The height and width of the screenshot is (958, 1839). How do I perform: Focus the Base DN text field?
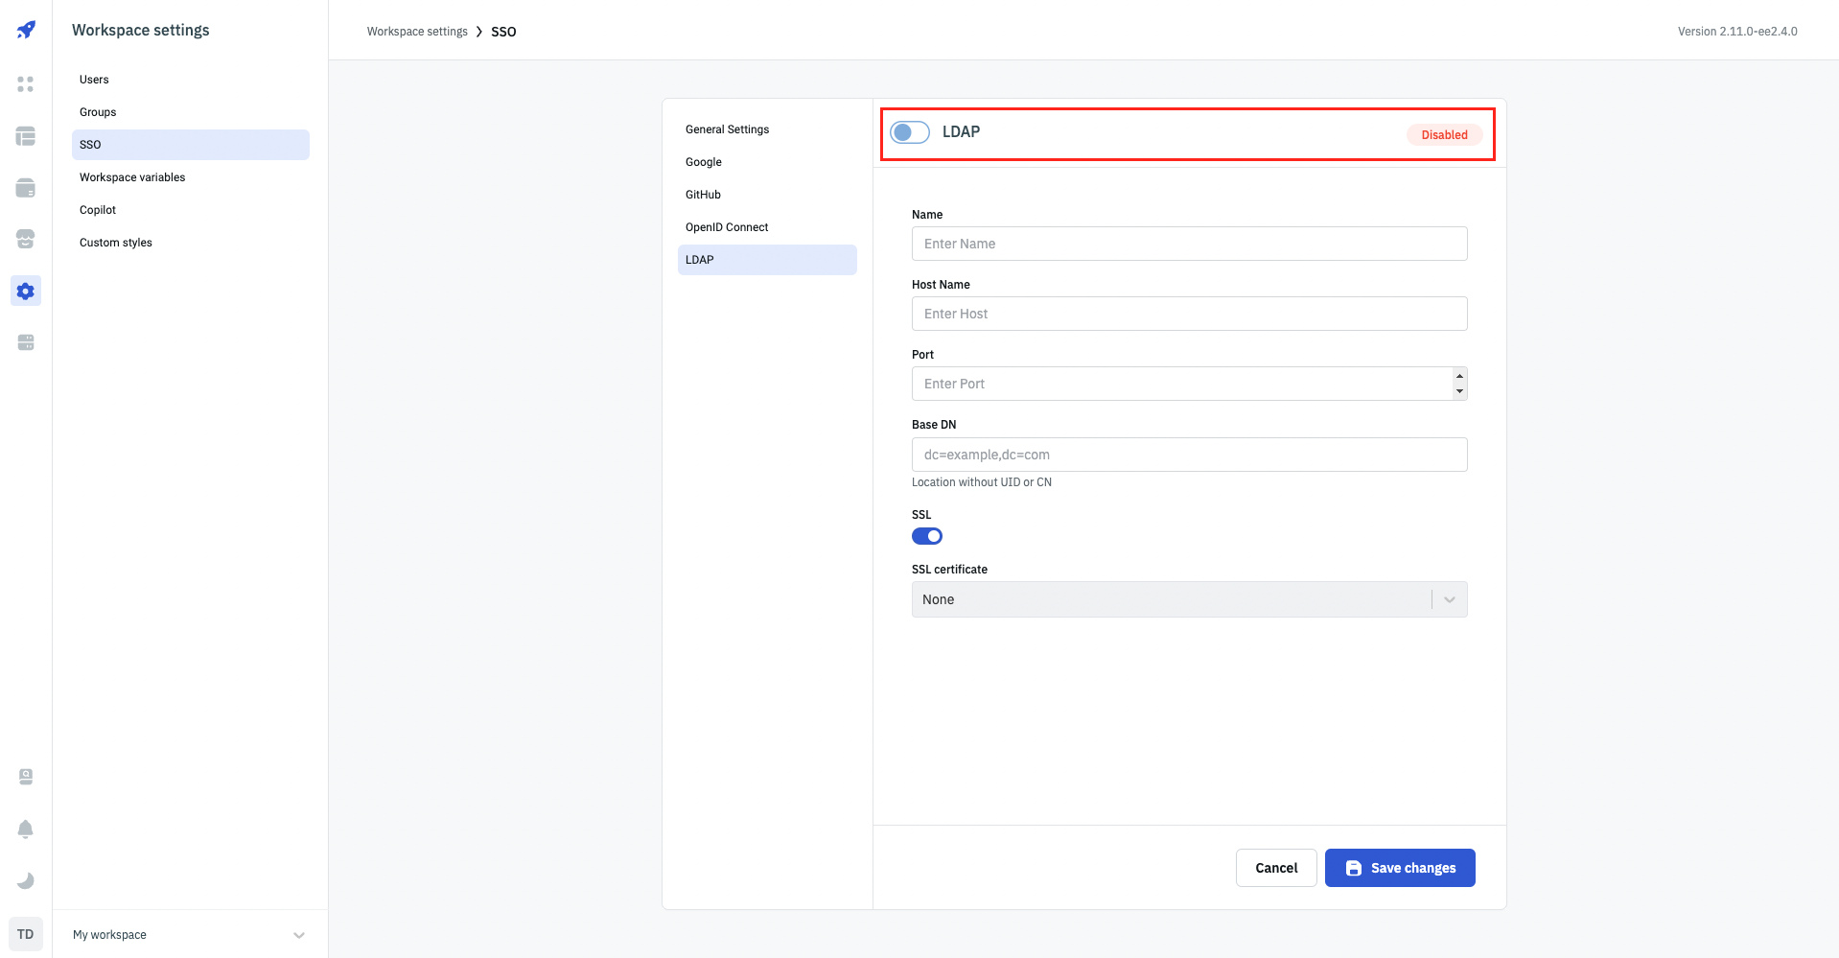pyautogui.click(x=1188, y=455)
